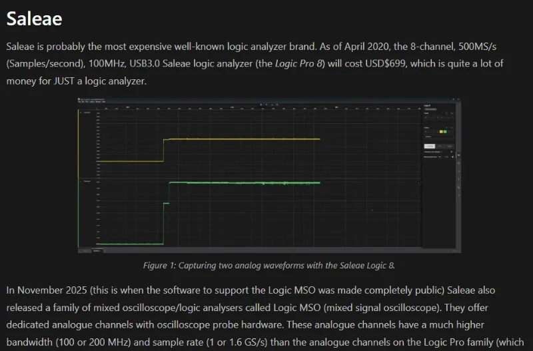Collapse the yellow channel using its label arrow

[x=81, y=113]
